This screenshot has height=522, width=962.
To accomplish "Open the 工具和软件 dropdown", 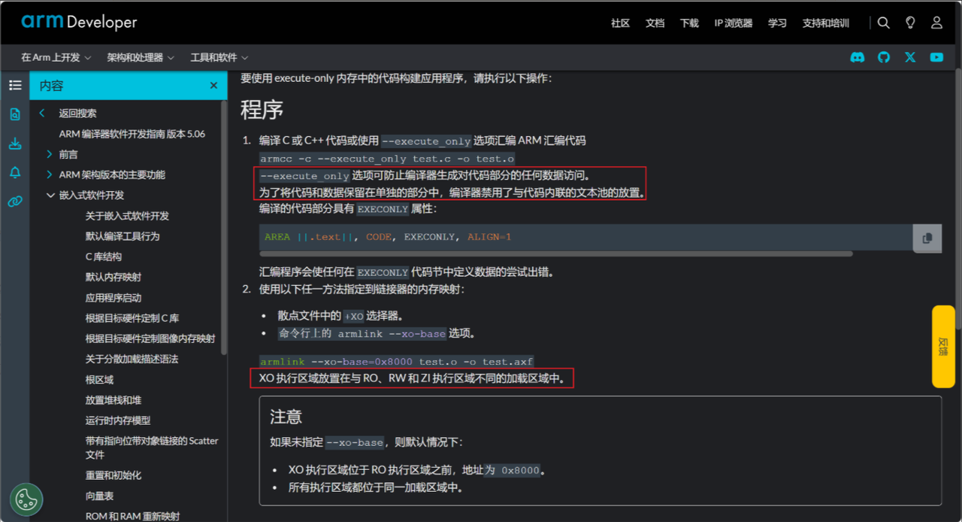I will click(x=219, y=57).
